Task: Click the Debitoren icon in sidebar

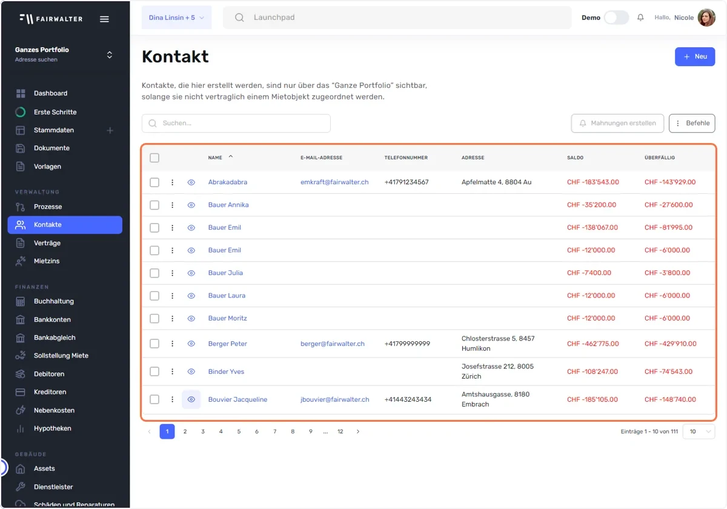Action: coord(21,374)
